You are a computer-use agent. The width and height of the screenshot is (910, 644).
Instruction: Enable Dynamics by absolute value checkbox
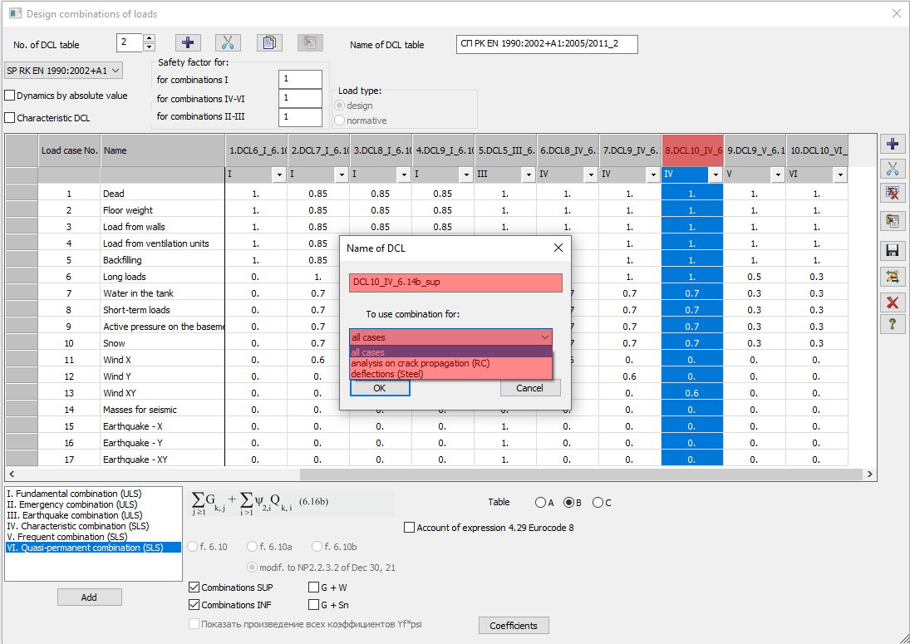coord(11,96)
